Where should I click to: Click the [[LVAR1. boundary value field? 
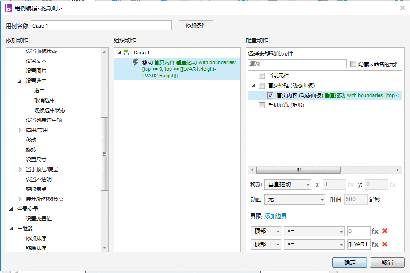click(x=358, y=244)
